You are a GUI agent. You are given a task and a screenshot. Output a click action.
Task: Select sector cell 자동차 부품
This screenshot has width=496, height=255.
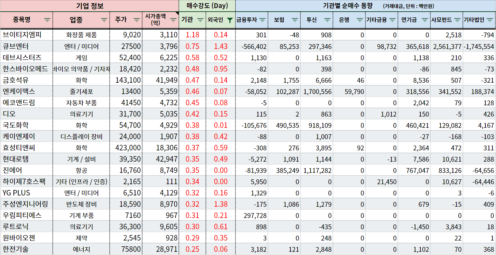pyautogui.click(x=81, y=102)
